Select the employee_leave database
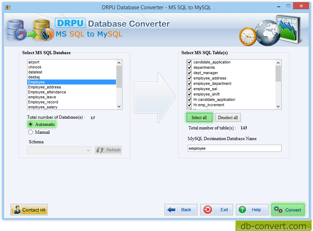 click(x=71, y=97)
